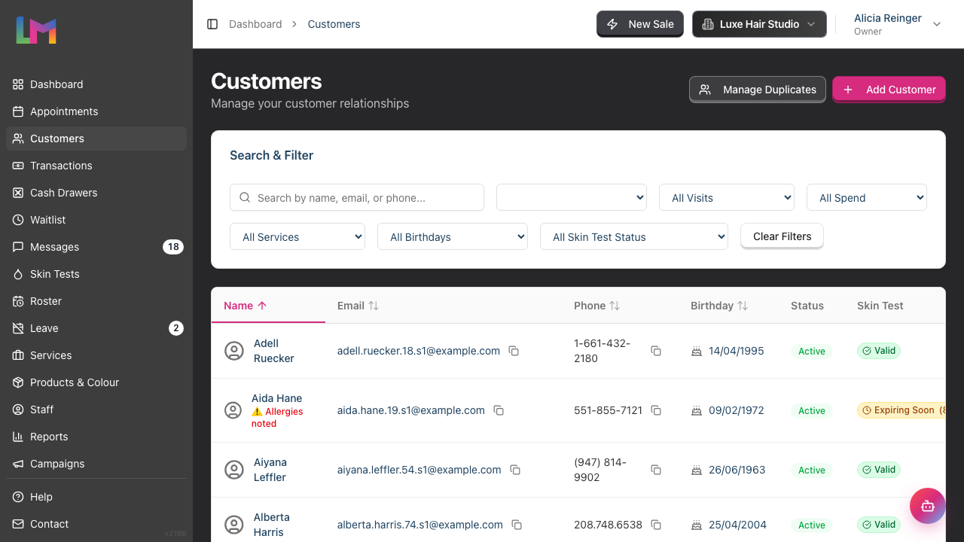Open Services in sidebar
Image resolution: width=964 pixels, height=542 pixels.
(x=96, y=355)
